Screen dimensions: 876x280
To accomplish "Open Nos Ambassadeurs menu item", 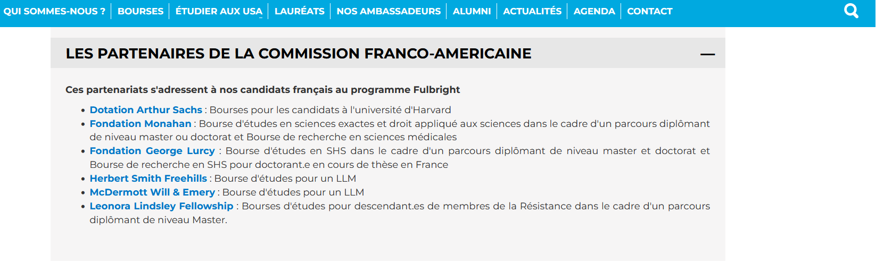I will pyautogui.click(x=389, y=11).
